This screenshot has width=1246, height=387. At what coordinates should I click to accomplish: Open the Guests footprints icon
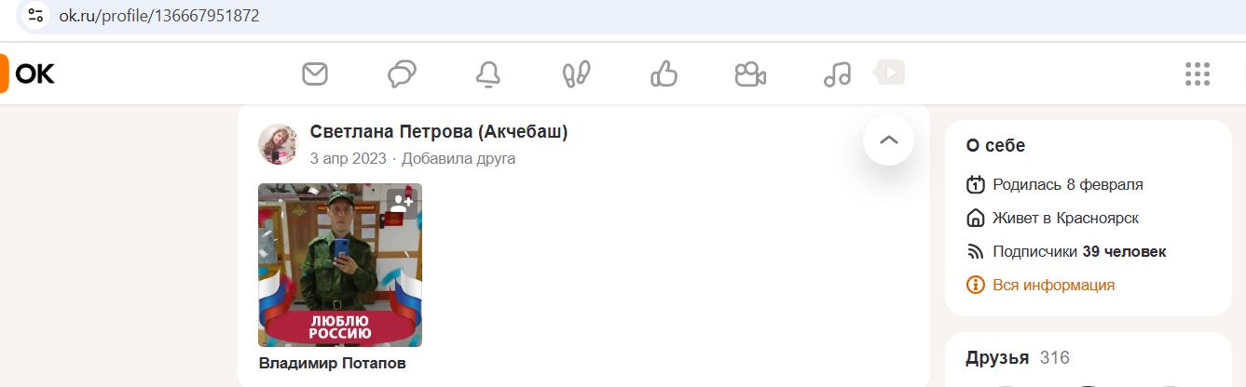tap(576, 73)
